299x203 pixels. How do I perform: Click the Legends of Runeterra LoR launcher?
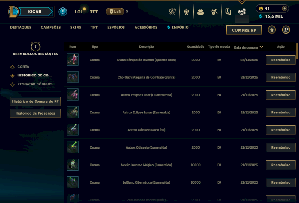tap(115, 12)
